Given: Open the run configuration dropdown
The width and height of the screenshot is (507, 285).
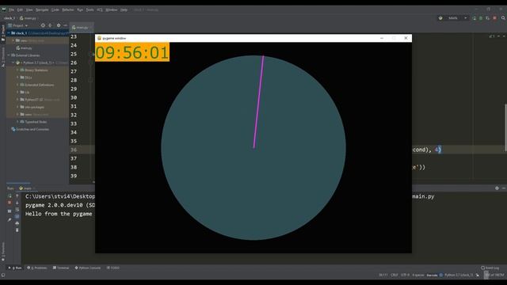Looking at the screenshot, I should coord(453,18).
